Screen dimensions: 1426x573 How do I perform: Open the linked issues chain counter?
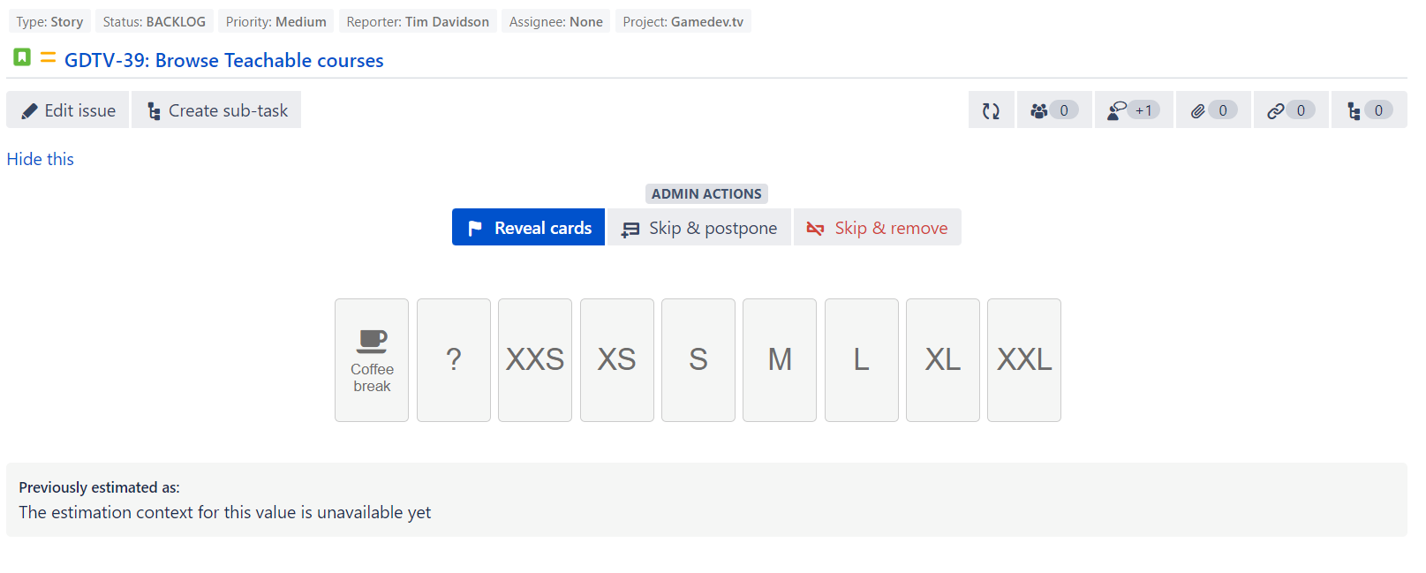coord(1291,110)
